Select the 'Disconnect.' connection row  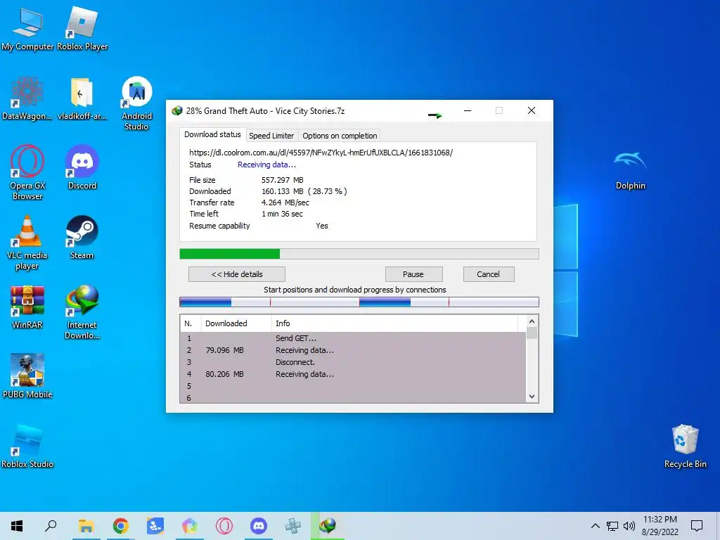(x=353, y=362)
